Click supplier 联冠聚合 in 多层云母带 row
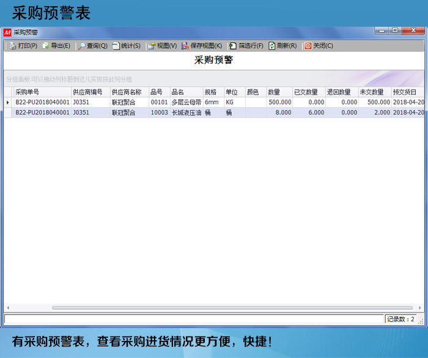Screen dimensions: 428x358 point(130,103)
